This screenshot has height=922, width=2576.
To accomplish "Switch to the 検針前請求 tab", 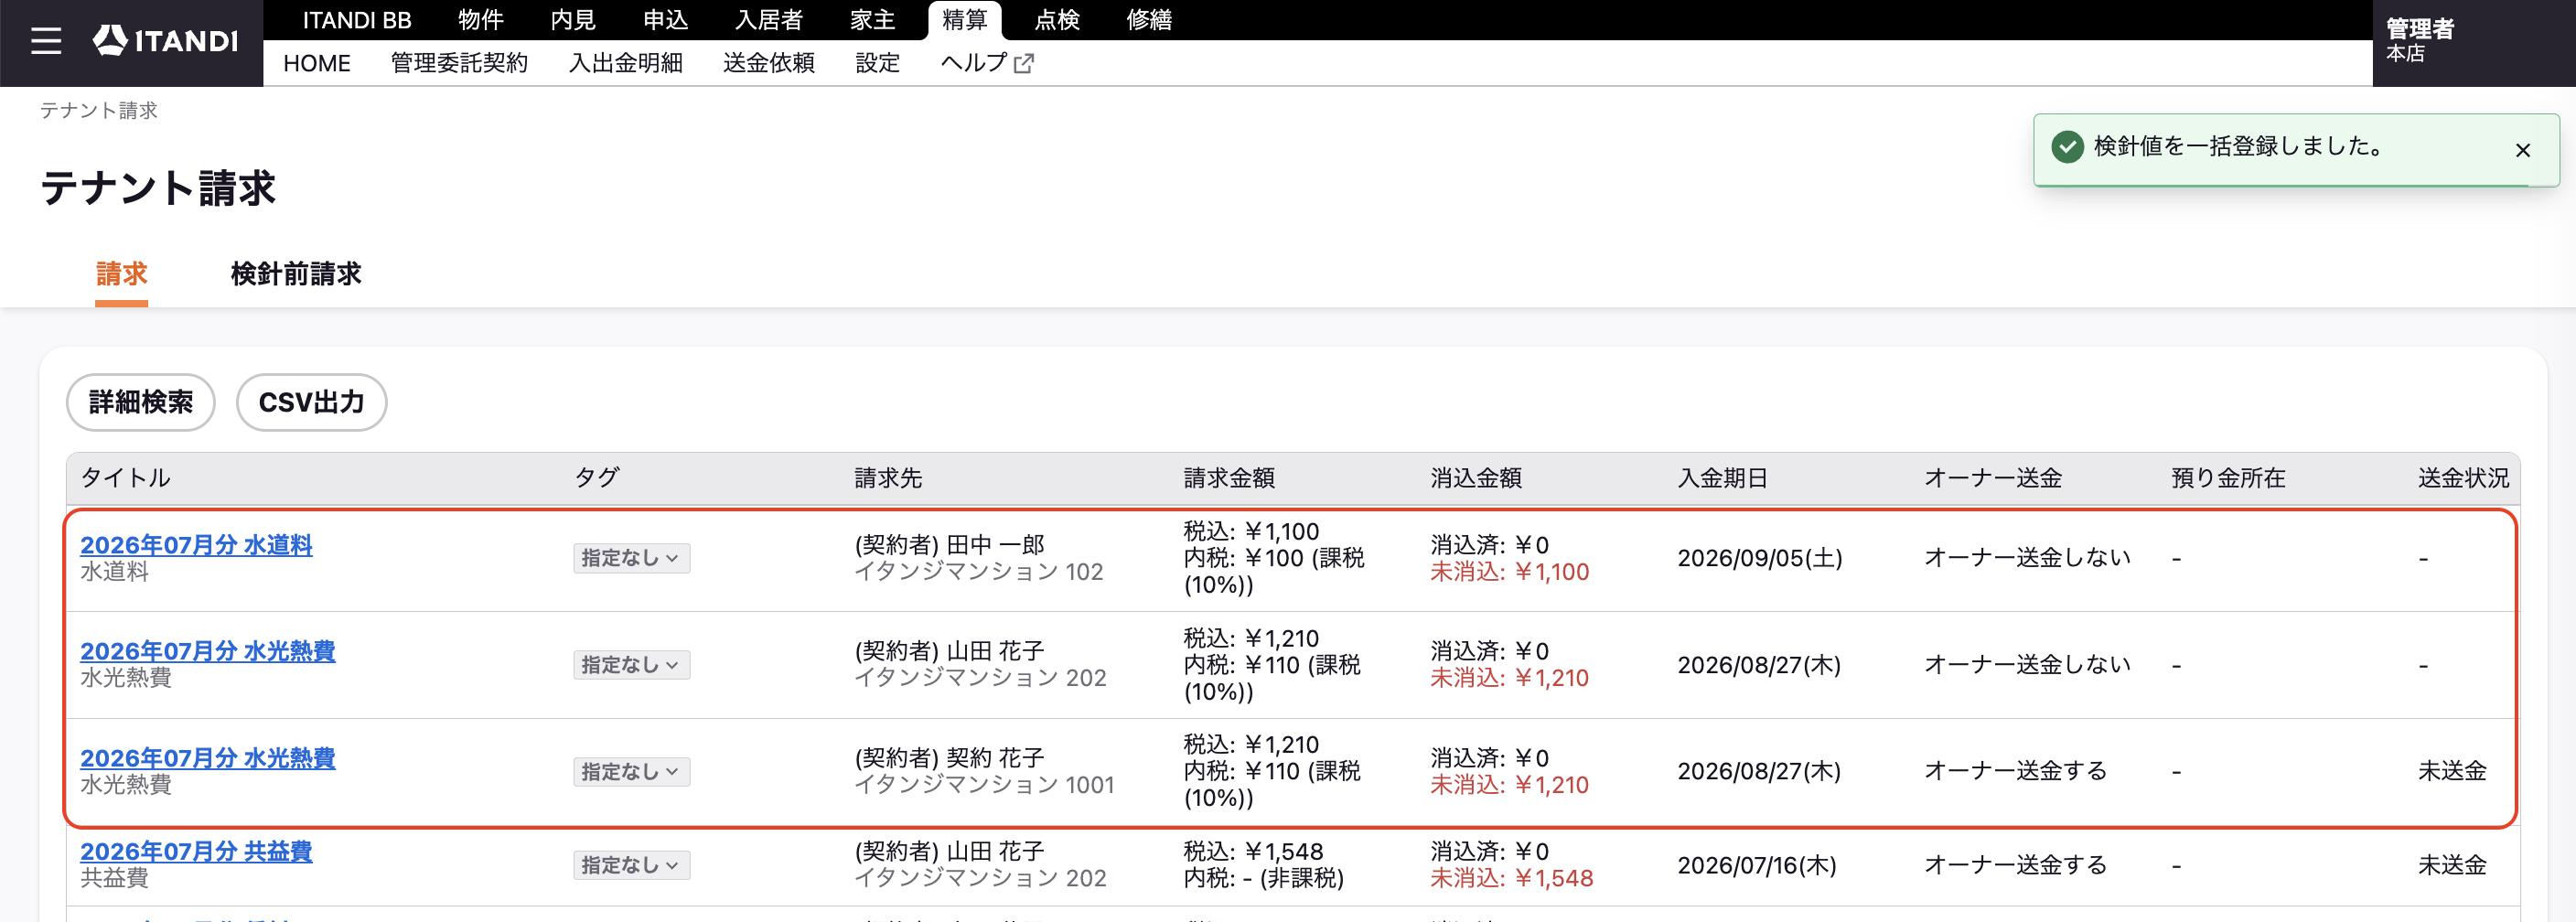I will (296, 274).
